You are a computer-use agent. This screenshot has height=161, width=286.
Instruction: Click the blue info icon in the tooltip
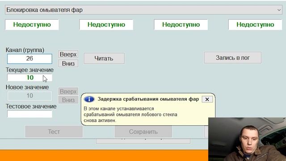pos(89,99)
